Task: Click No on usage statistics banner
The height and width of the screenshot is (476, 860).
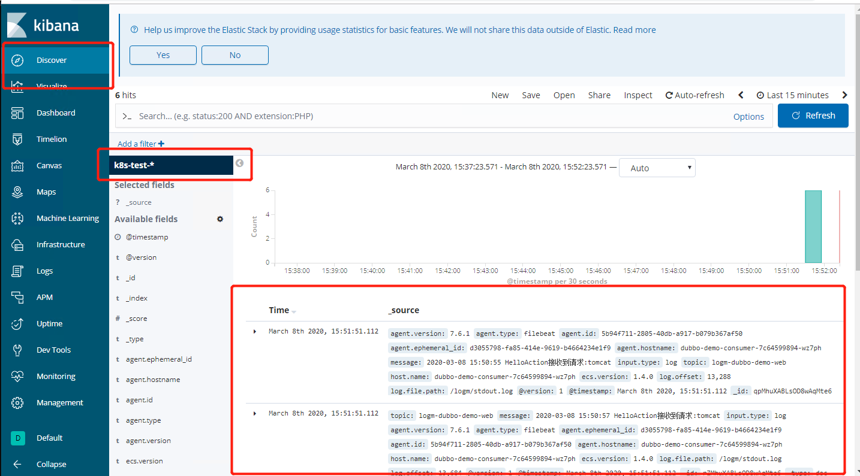Action: point(235,55)
